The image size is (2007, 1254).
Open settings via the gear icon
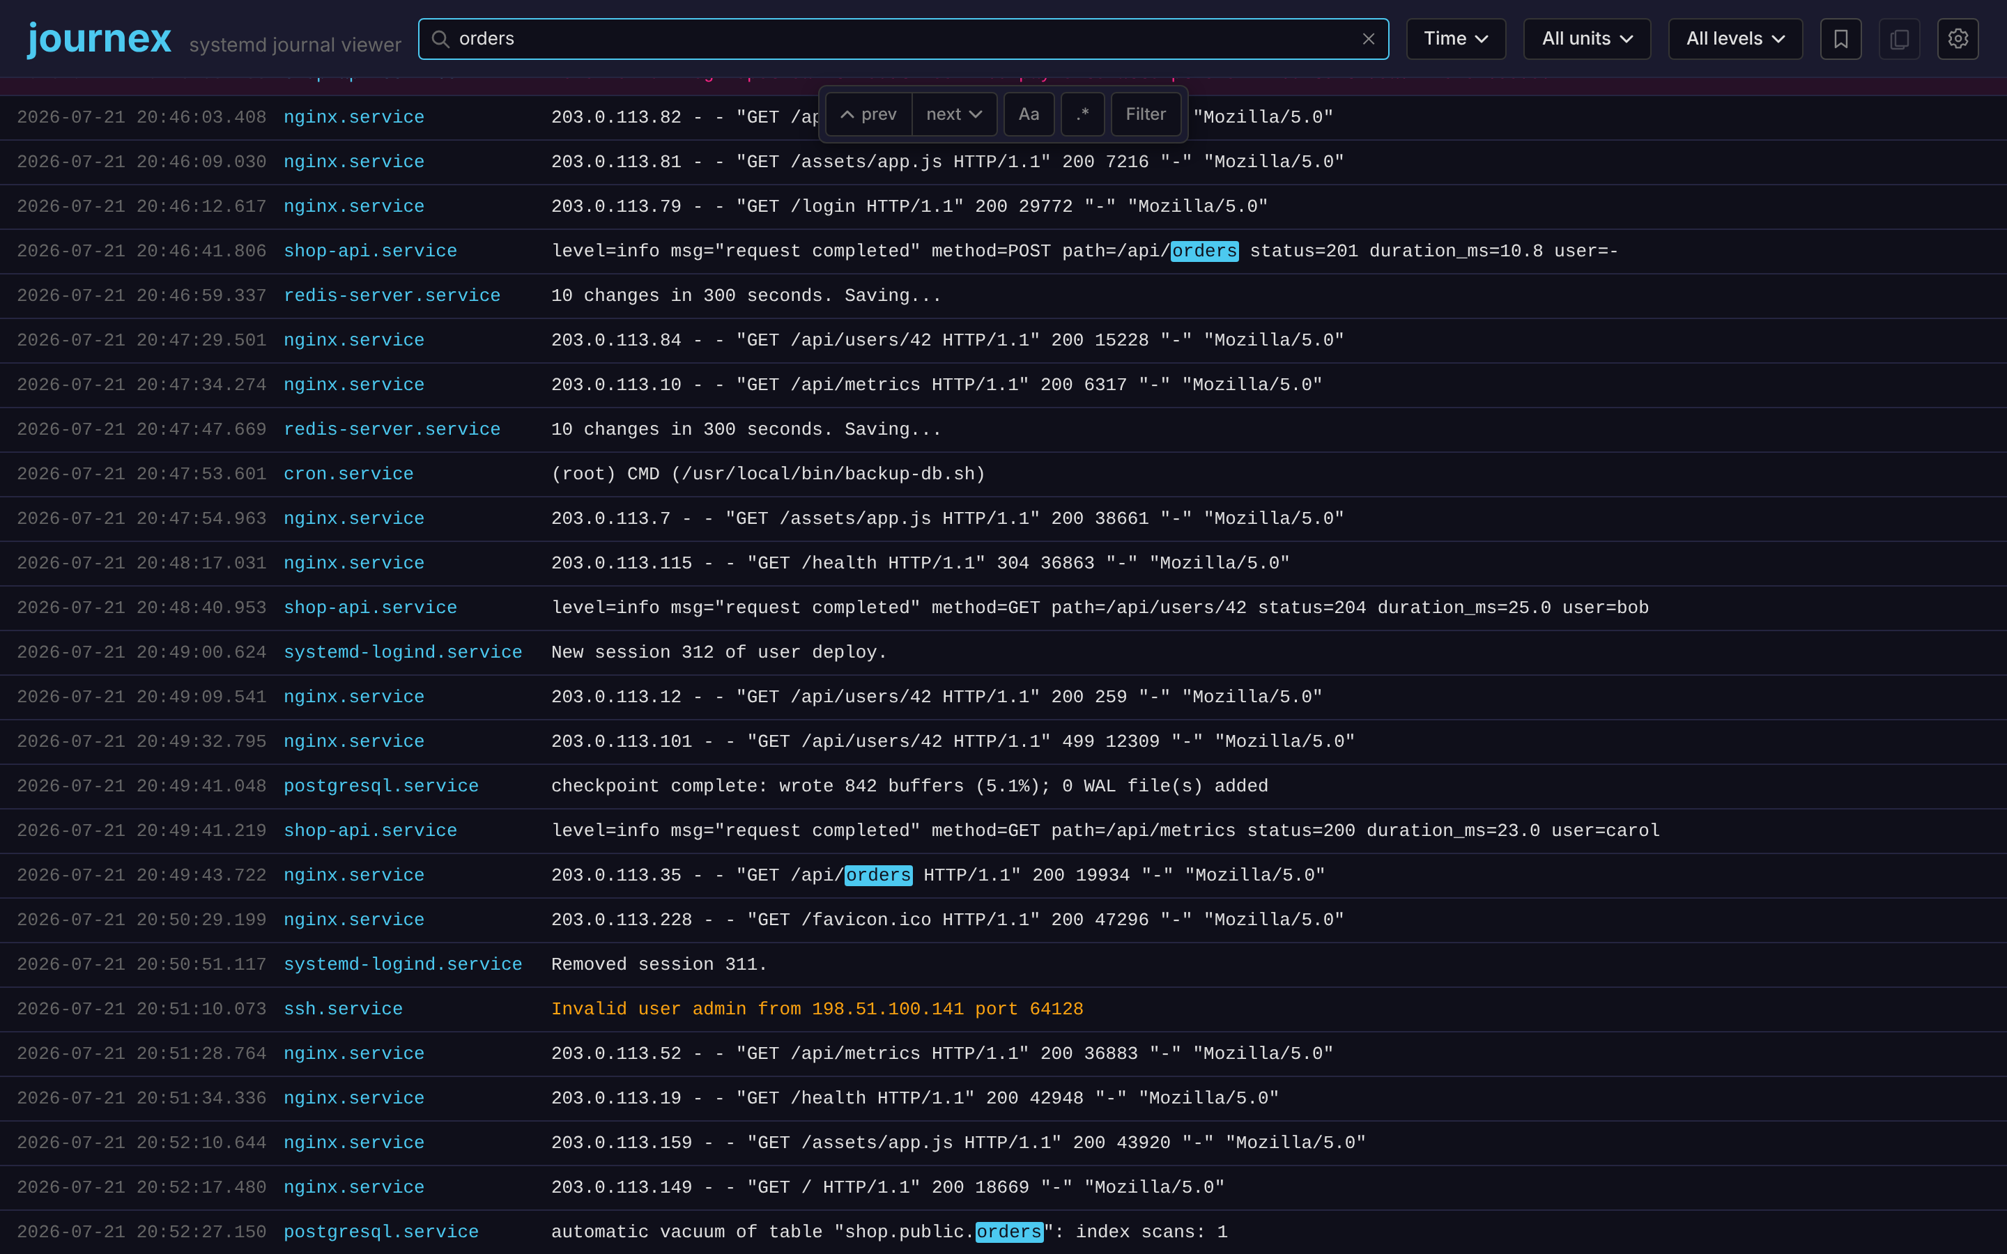(1958, 39)
